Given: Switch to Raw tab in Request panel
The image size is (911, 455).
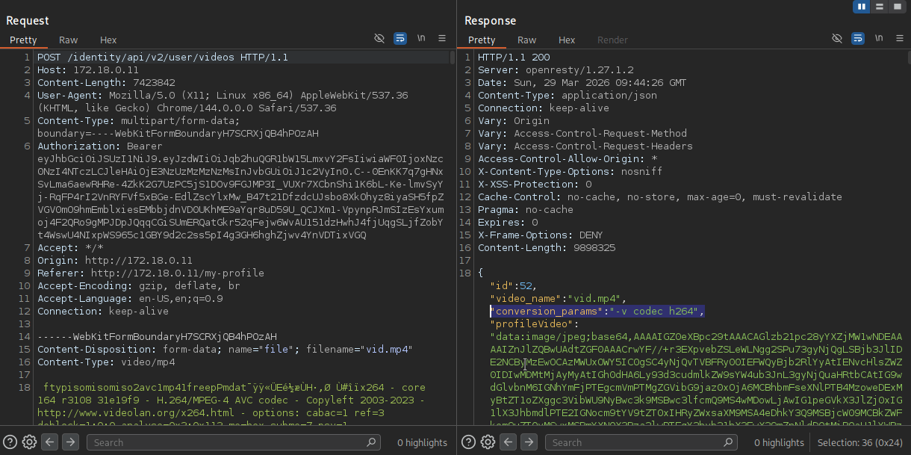Looking at the screenshot, I should pos(69,40).
